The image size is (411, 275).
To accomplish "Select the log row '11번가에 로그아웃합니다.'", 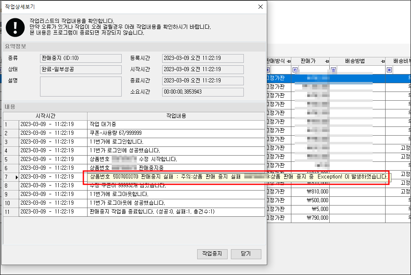I will (x=134, y=194).
